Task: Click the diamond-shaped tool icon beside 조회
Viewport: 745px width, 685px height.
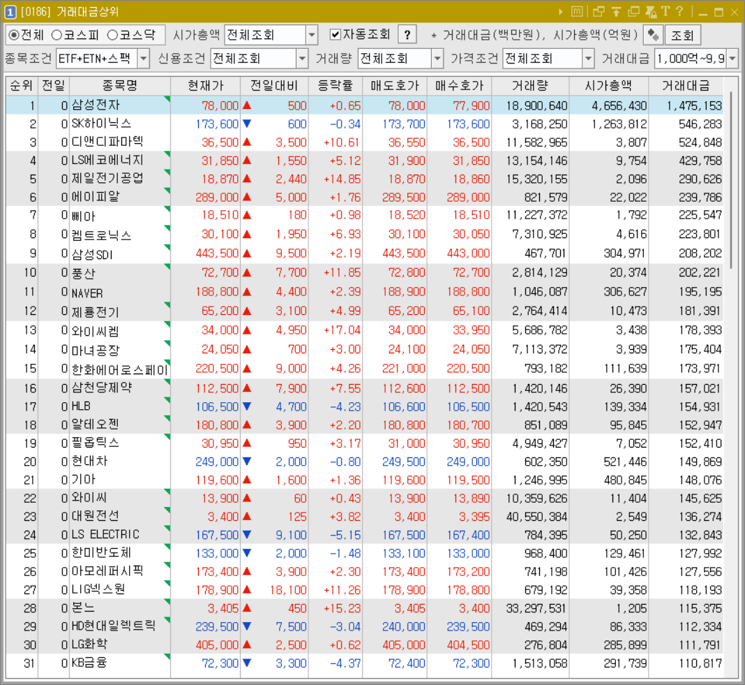Action: coord(653,35)
